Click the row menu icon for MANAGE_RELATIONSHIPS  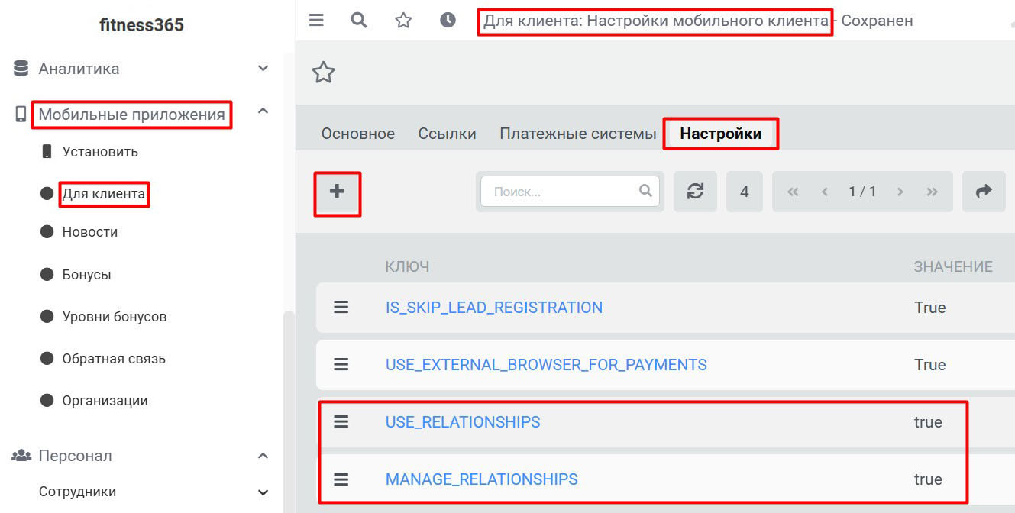point(341,479)
